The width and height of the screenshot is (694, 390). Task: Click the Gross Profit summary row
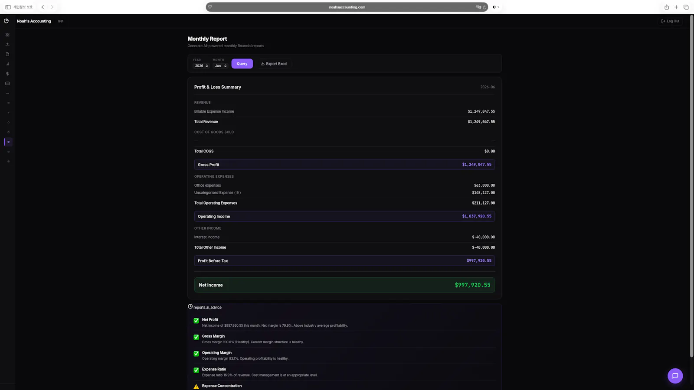coord(344,165)
